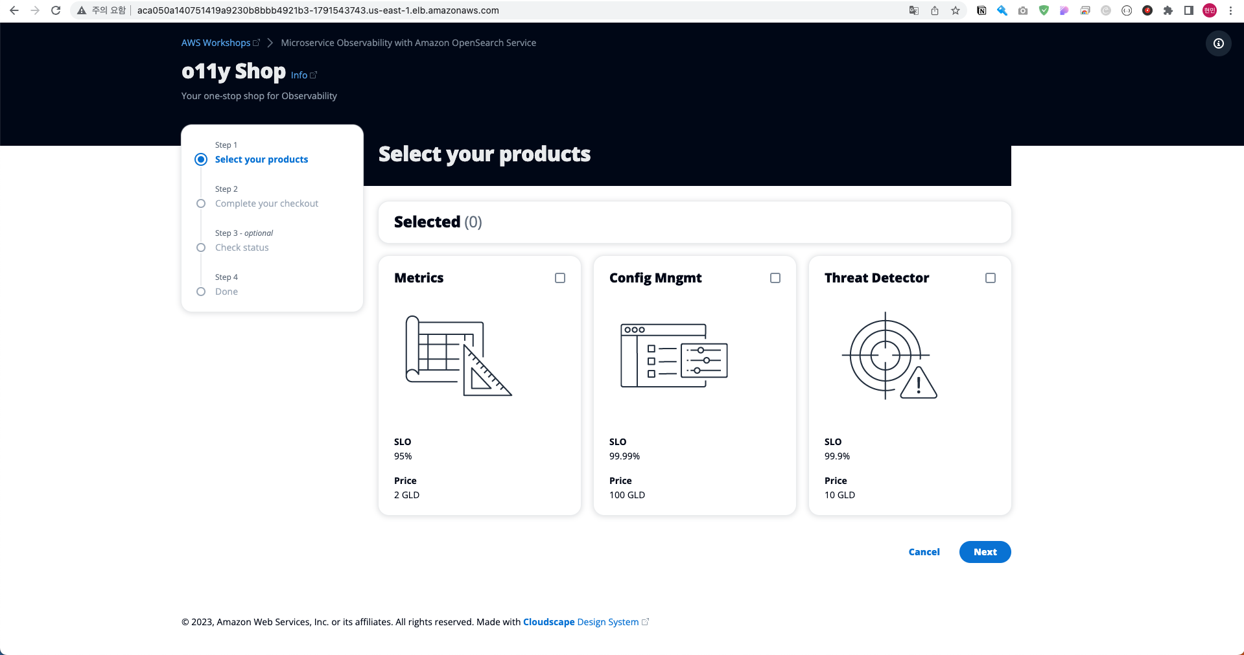The image size is (1244, 655).
Task: Go to 'Check status' step
Action: pos(242,247)
